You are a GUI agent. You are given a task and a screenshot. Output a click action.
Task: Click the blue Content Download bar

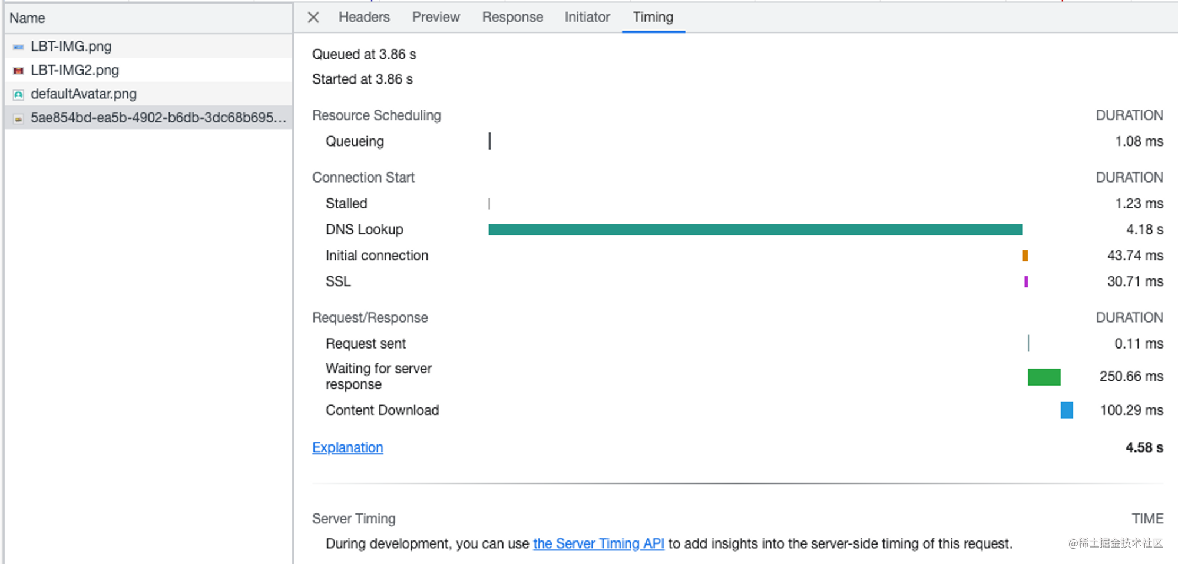1067,410
